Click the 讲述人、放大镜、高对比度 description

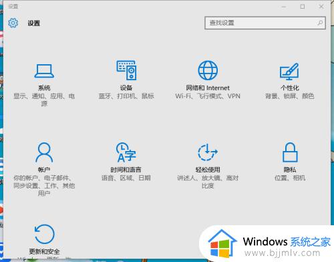(208, 182)
